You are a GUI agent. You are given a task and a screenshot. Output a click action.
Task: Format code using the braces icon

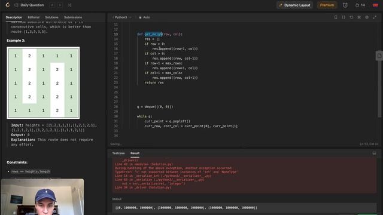point(344,17)
